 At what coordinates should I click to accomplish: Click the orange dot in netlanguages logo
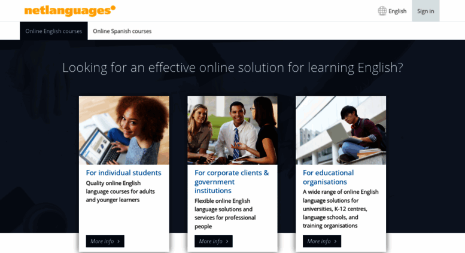(x=113, y=8)
